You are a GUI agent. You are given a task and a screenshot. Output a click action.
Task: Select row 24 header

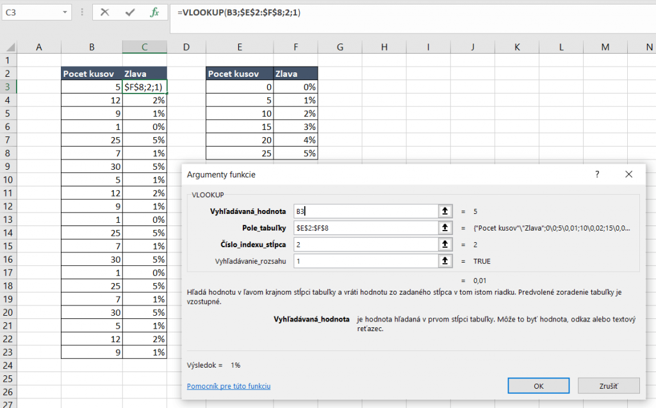click(x=8, y=365)
